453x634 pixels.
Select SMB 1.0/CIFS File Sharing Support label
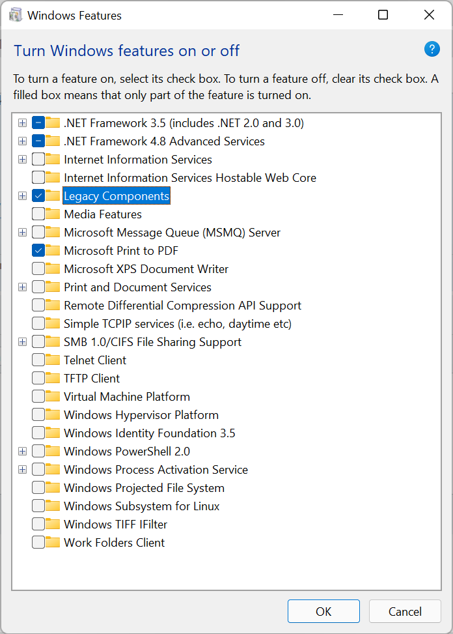(152, 342)
